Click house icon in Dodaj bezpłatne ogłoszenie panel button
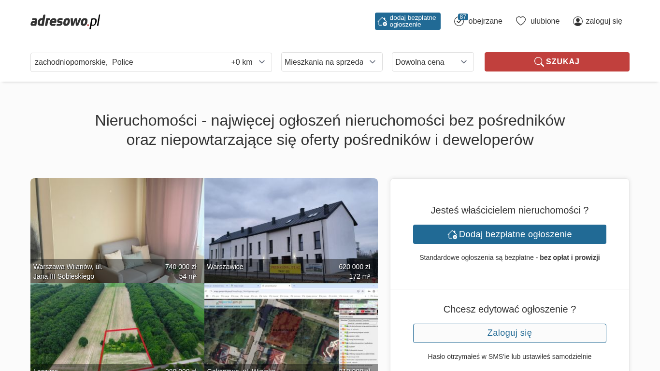Image resolution: width=660 pixels, height=371 pixels. tap(452, 234)
